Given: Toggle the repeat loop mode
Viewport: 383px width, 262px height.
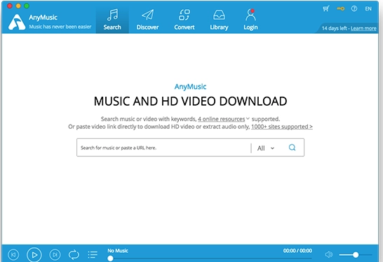Looking at the screenshot, I should tap(74, 255).
